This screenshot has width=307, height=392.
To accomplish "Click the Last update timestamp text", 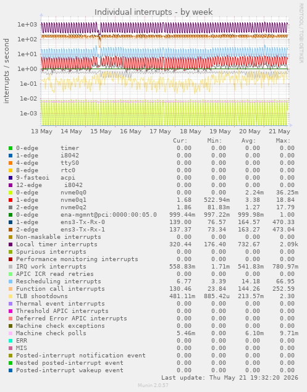I will coord(230,378).
